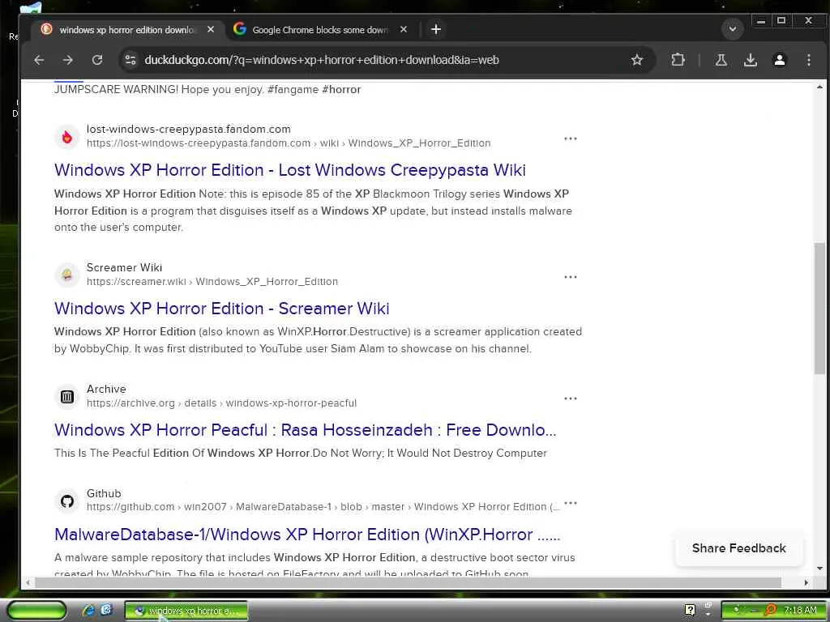Click the vertical scrollbar thumb
The image size is (830, 622).
click(x=819, y=309)
